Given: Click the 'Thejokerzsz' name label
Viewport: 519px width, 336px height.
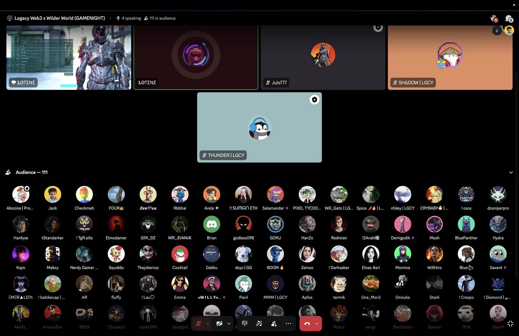Looking at the screenshot, I should tap(148, 268).
